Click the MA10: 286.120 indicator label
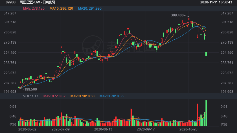Image resolution: width=237 pixels, height=133 pixels. (61, 8)
